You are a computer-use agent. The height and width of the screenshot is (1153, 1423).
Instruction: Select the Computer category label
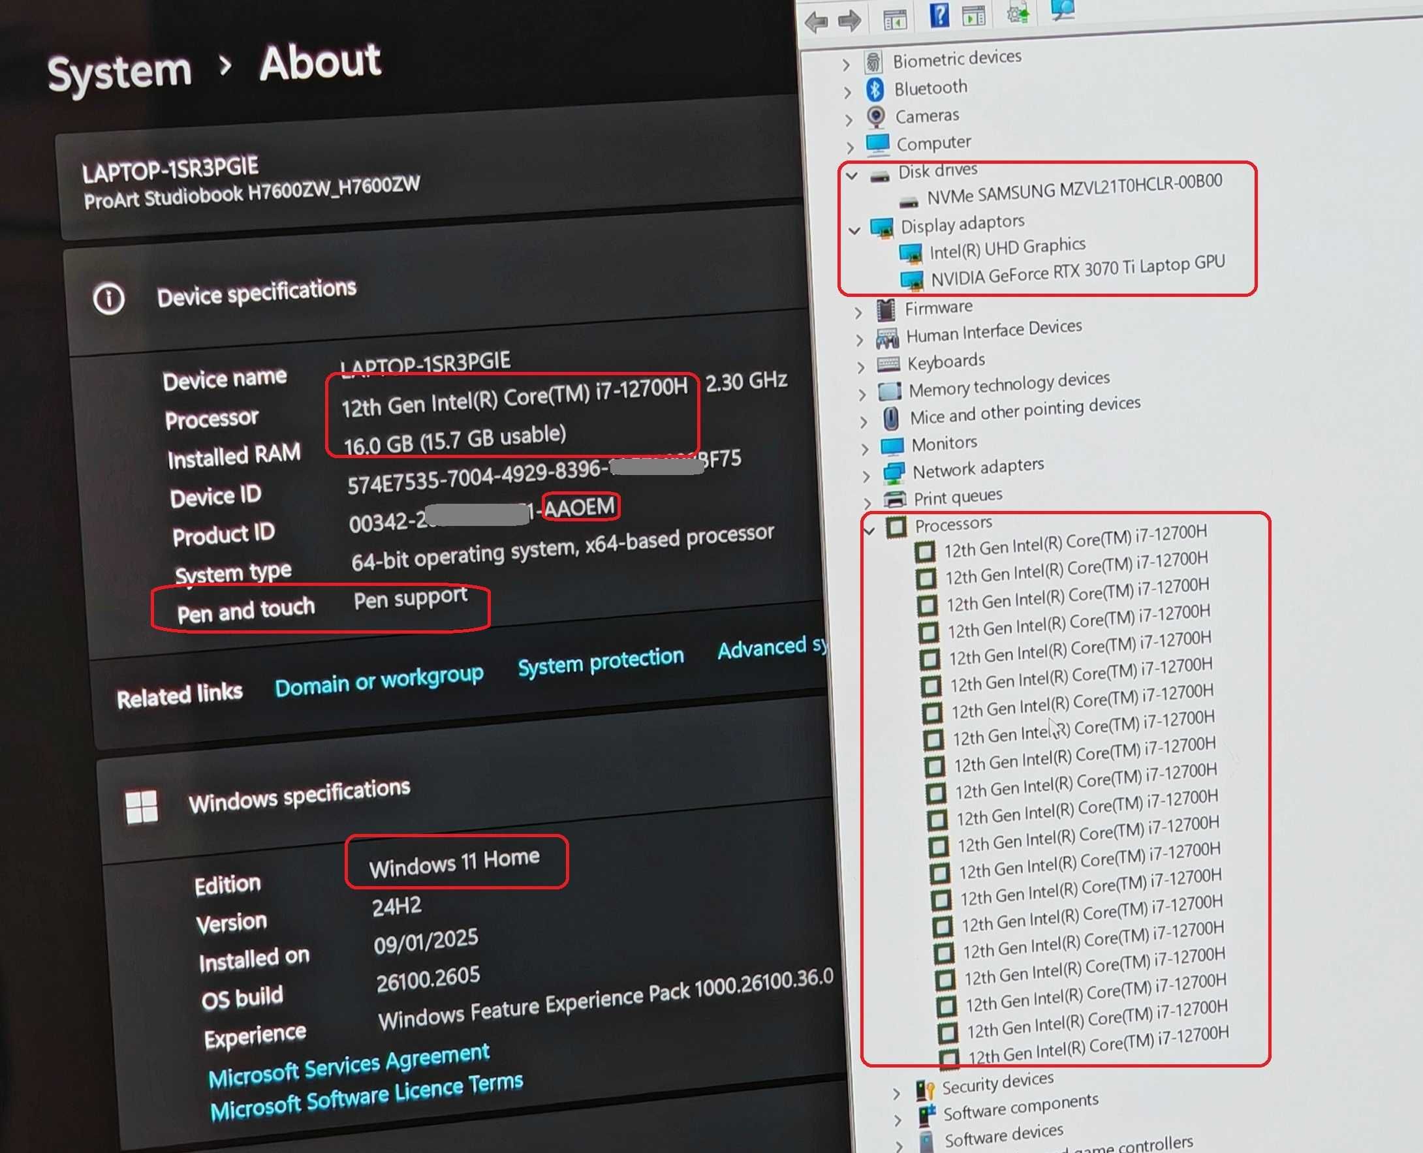tap(933, 143)
